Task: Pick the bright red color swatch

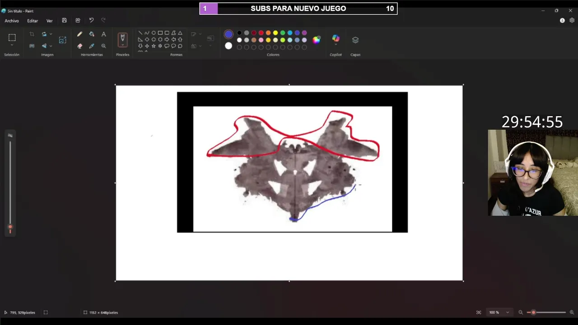Action: 261,33
